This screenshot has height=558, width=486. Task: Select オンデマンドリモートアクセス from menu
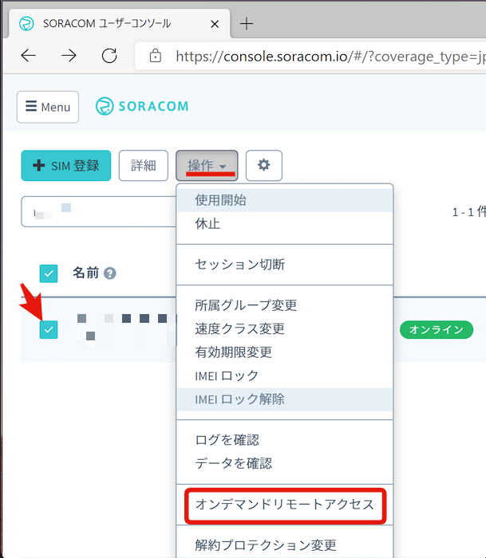(x=285, y=505)
